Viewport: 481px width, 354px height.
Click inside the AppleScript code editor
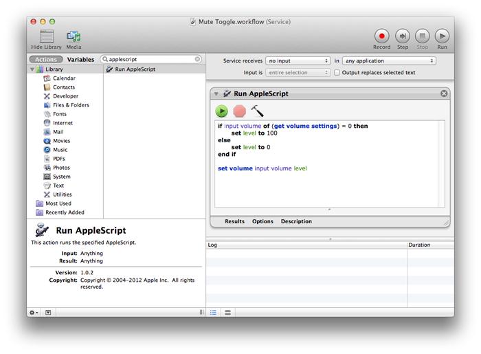327,164
